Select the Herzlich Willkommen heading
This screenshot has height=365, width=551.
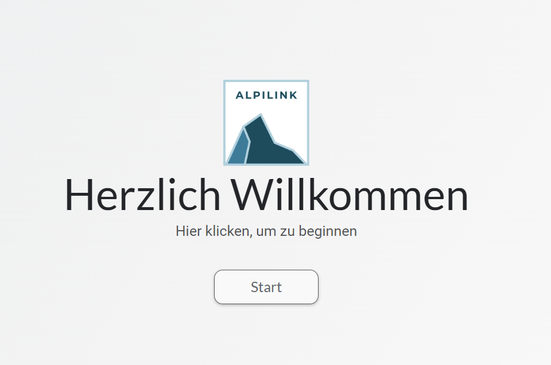coord(266,195)
